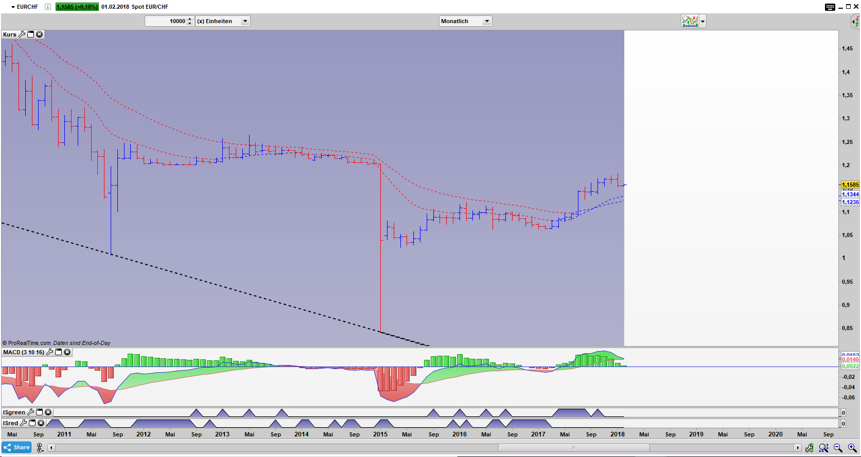Click the zoom in magnifier icon

tap(852, 448)
